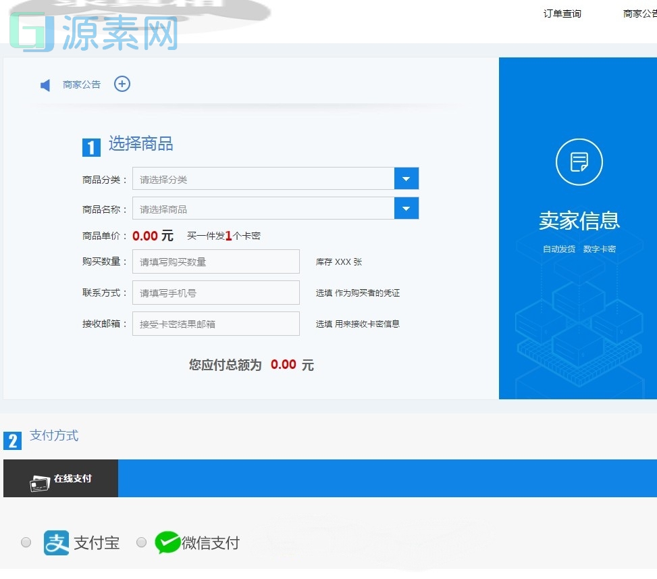Select the 支付宝 radio button
This screenshot has width=657, height=579.
coord(26,542)
